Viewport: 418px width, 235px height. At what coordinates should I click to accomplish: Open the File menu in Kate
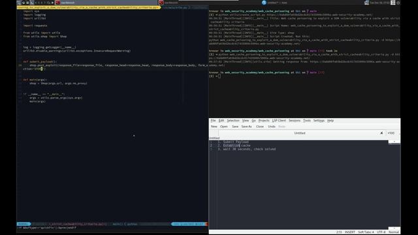click(213, 121)
